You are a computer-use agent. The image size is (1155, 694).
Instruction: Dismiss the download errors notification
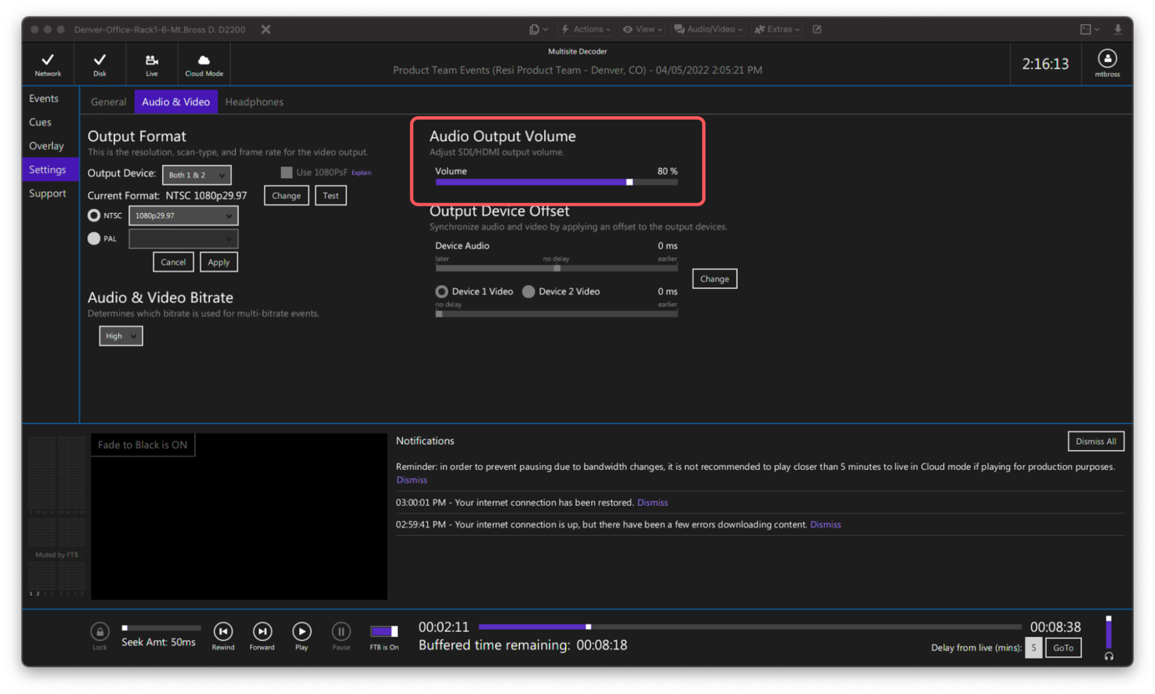825,524
